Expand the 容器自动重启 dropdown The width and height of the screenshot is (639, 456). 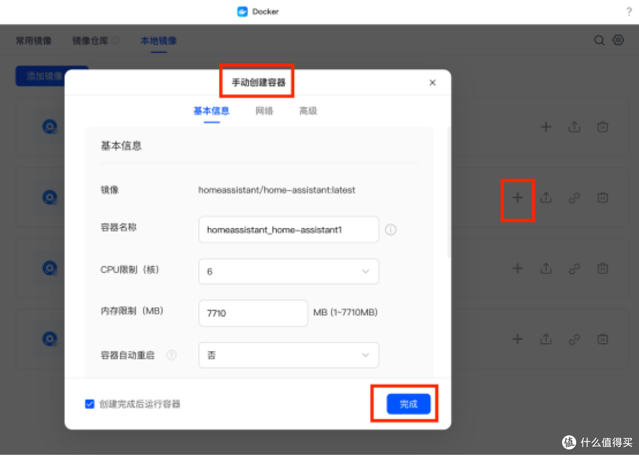[289, 355]
